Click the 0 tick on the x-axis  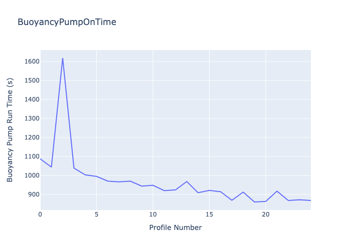pyautogui.click(x=40, y=214)
